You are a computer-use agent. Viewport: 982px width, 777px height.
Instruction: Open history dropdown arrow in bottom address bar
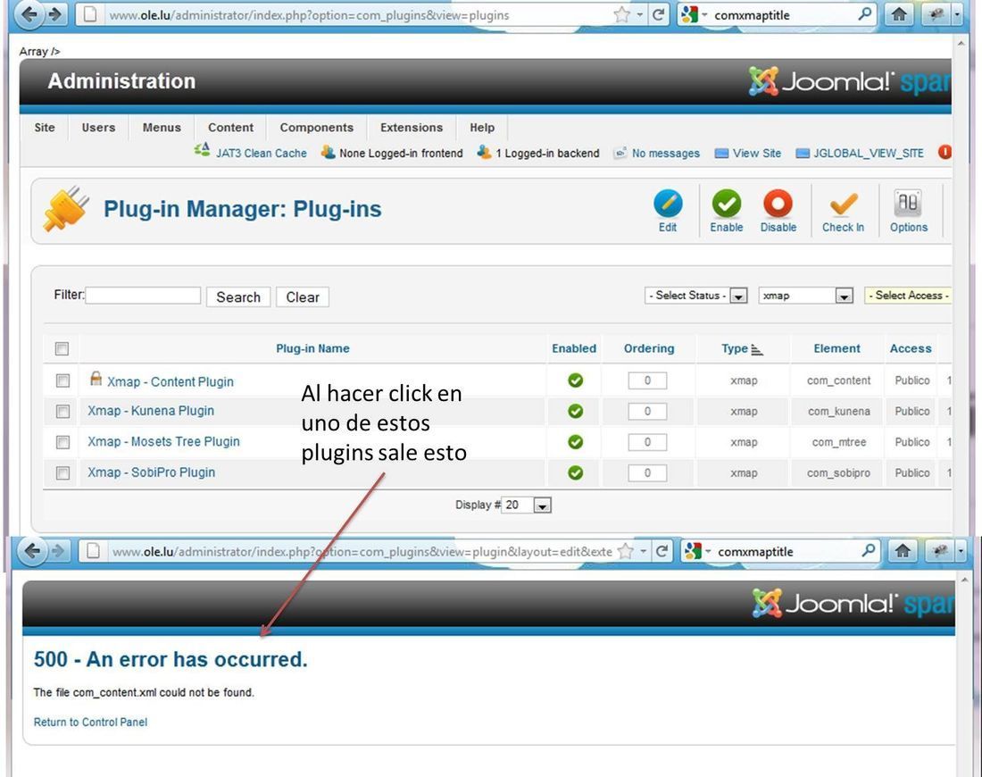pyautogui.click(x=643, y=551)
